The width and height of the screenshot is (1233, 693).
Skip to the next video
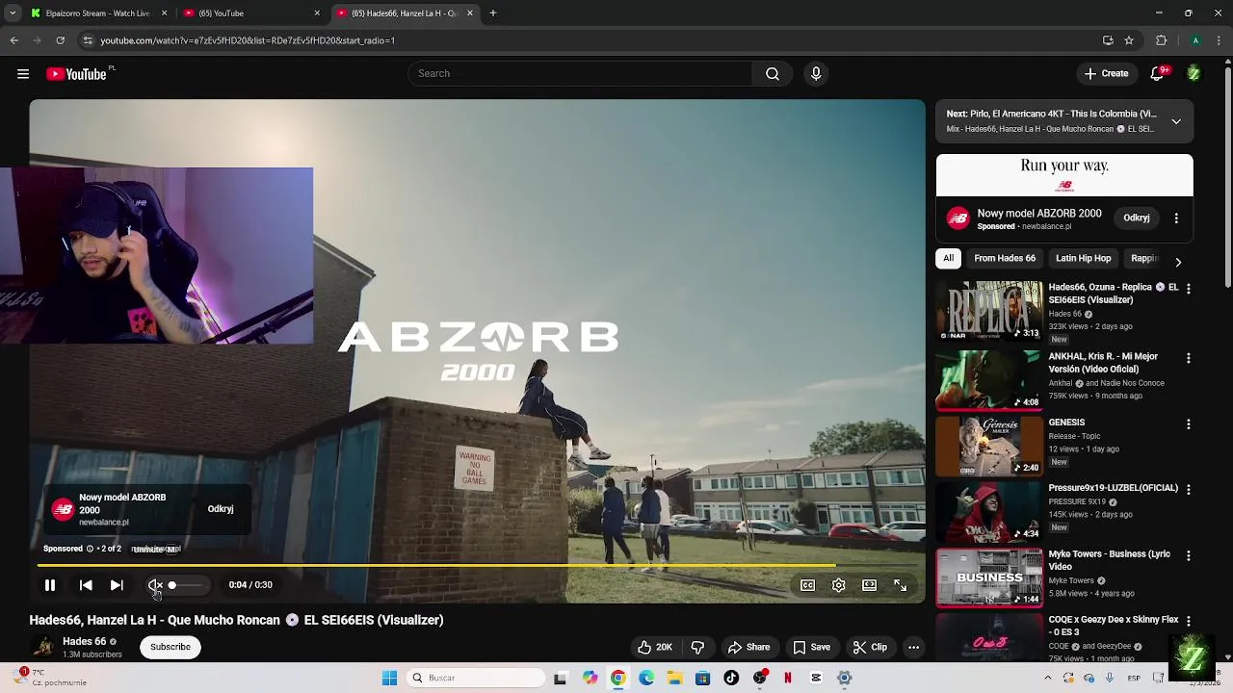pyautogui.click(x=117, y=585)
